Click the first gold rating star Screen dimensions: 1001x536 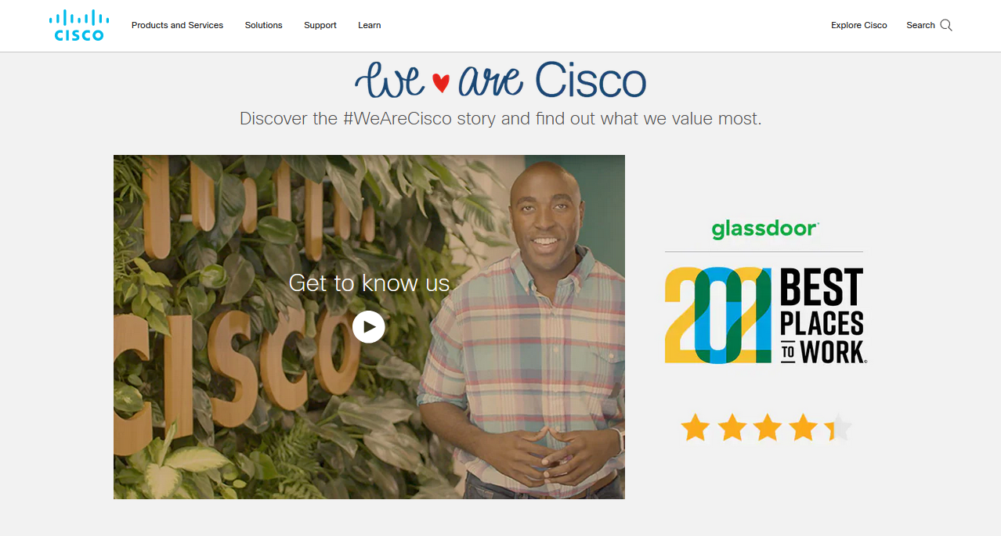click(x=695, y=428)
